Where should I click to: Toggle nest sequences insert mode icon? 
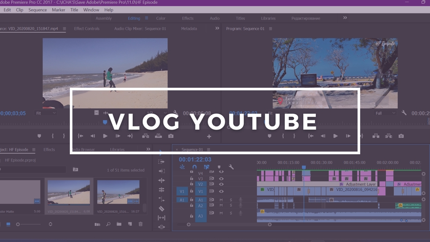182,167
